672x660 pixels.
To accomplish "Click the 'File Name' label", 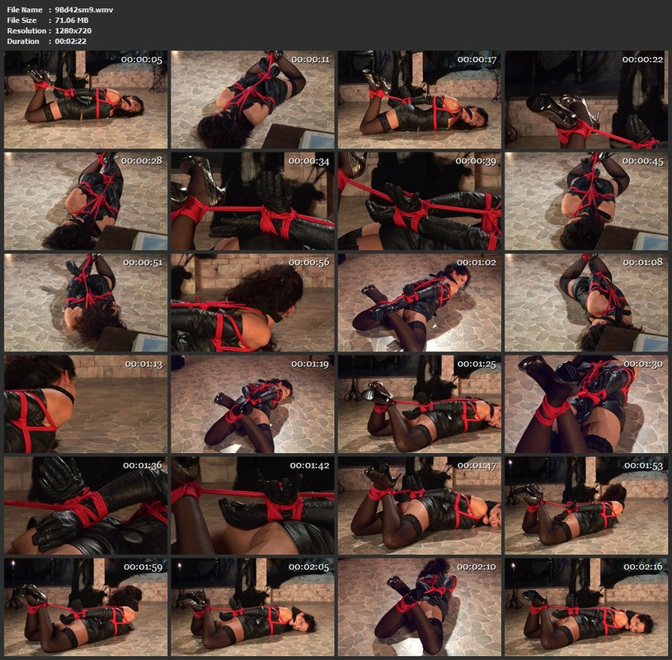I will (25, 9).
